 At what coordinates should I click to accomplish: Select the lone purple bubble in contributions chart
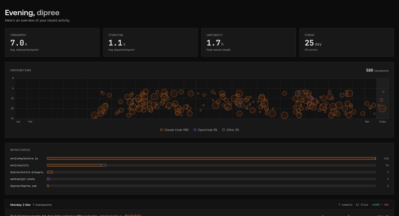311,99
